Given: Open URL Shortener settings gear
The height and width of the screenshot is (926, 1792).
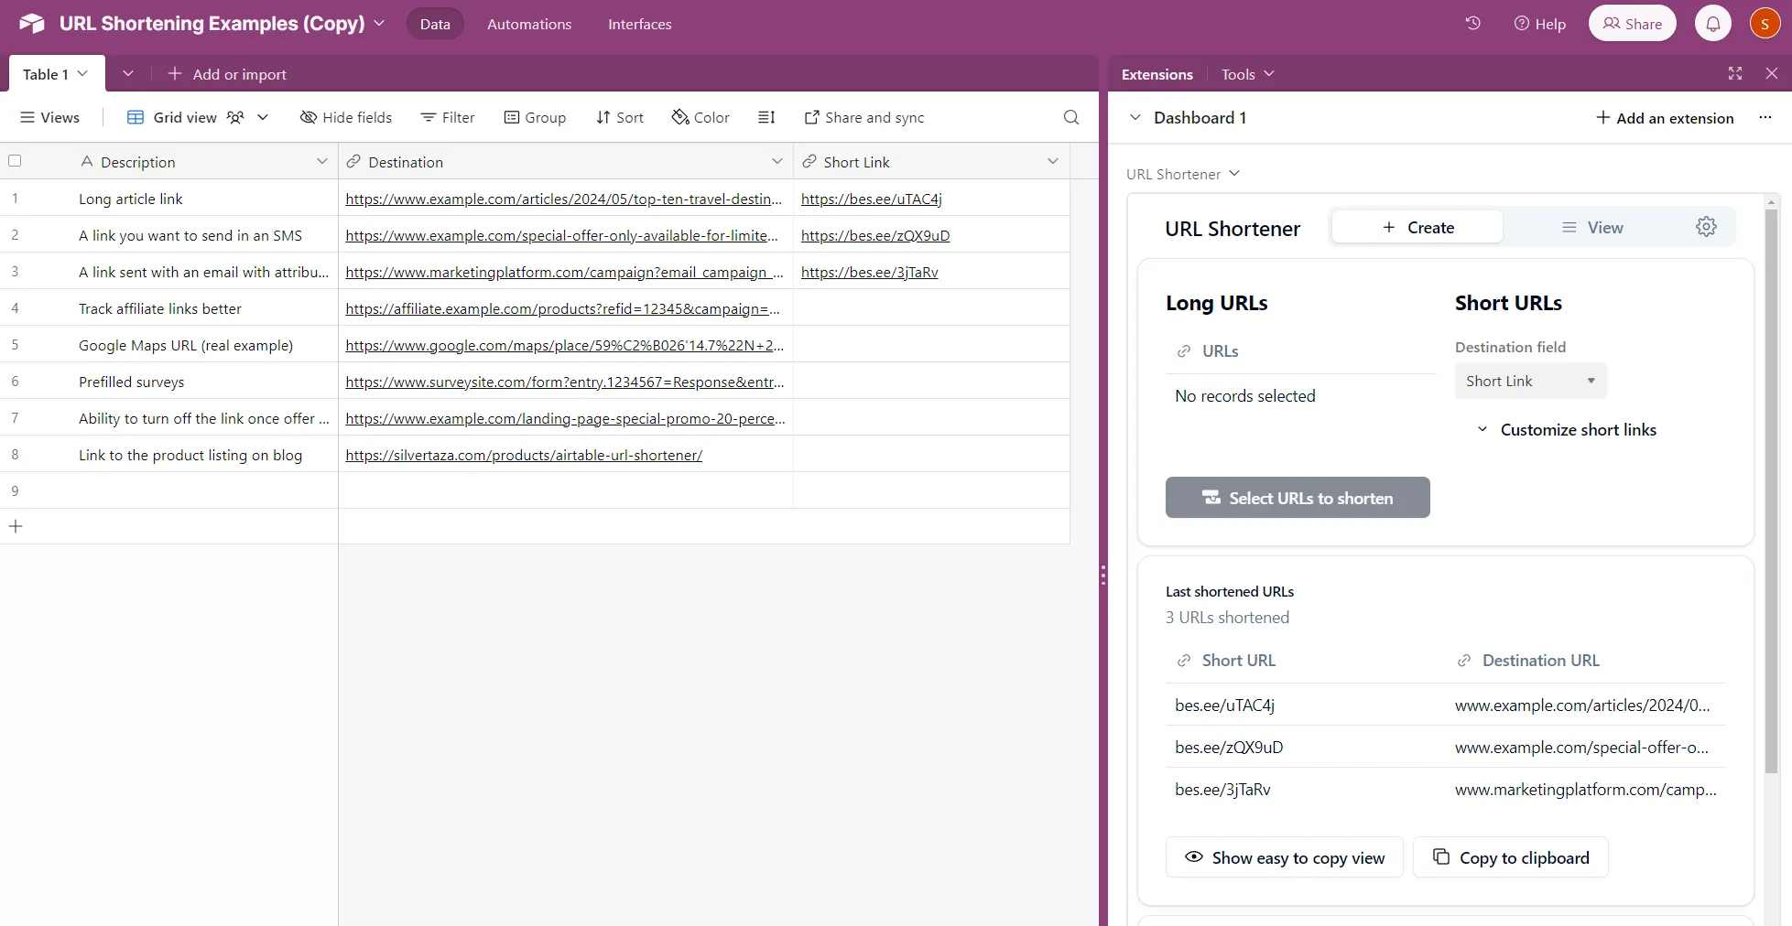Looking at the screenshot, I should pos(1706,227).
